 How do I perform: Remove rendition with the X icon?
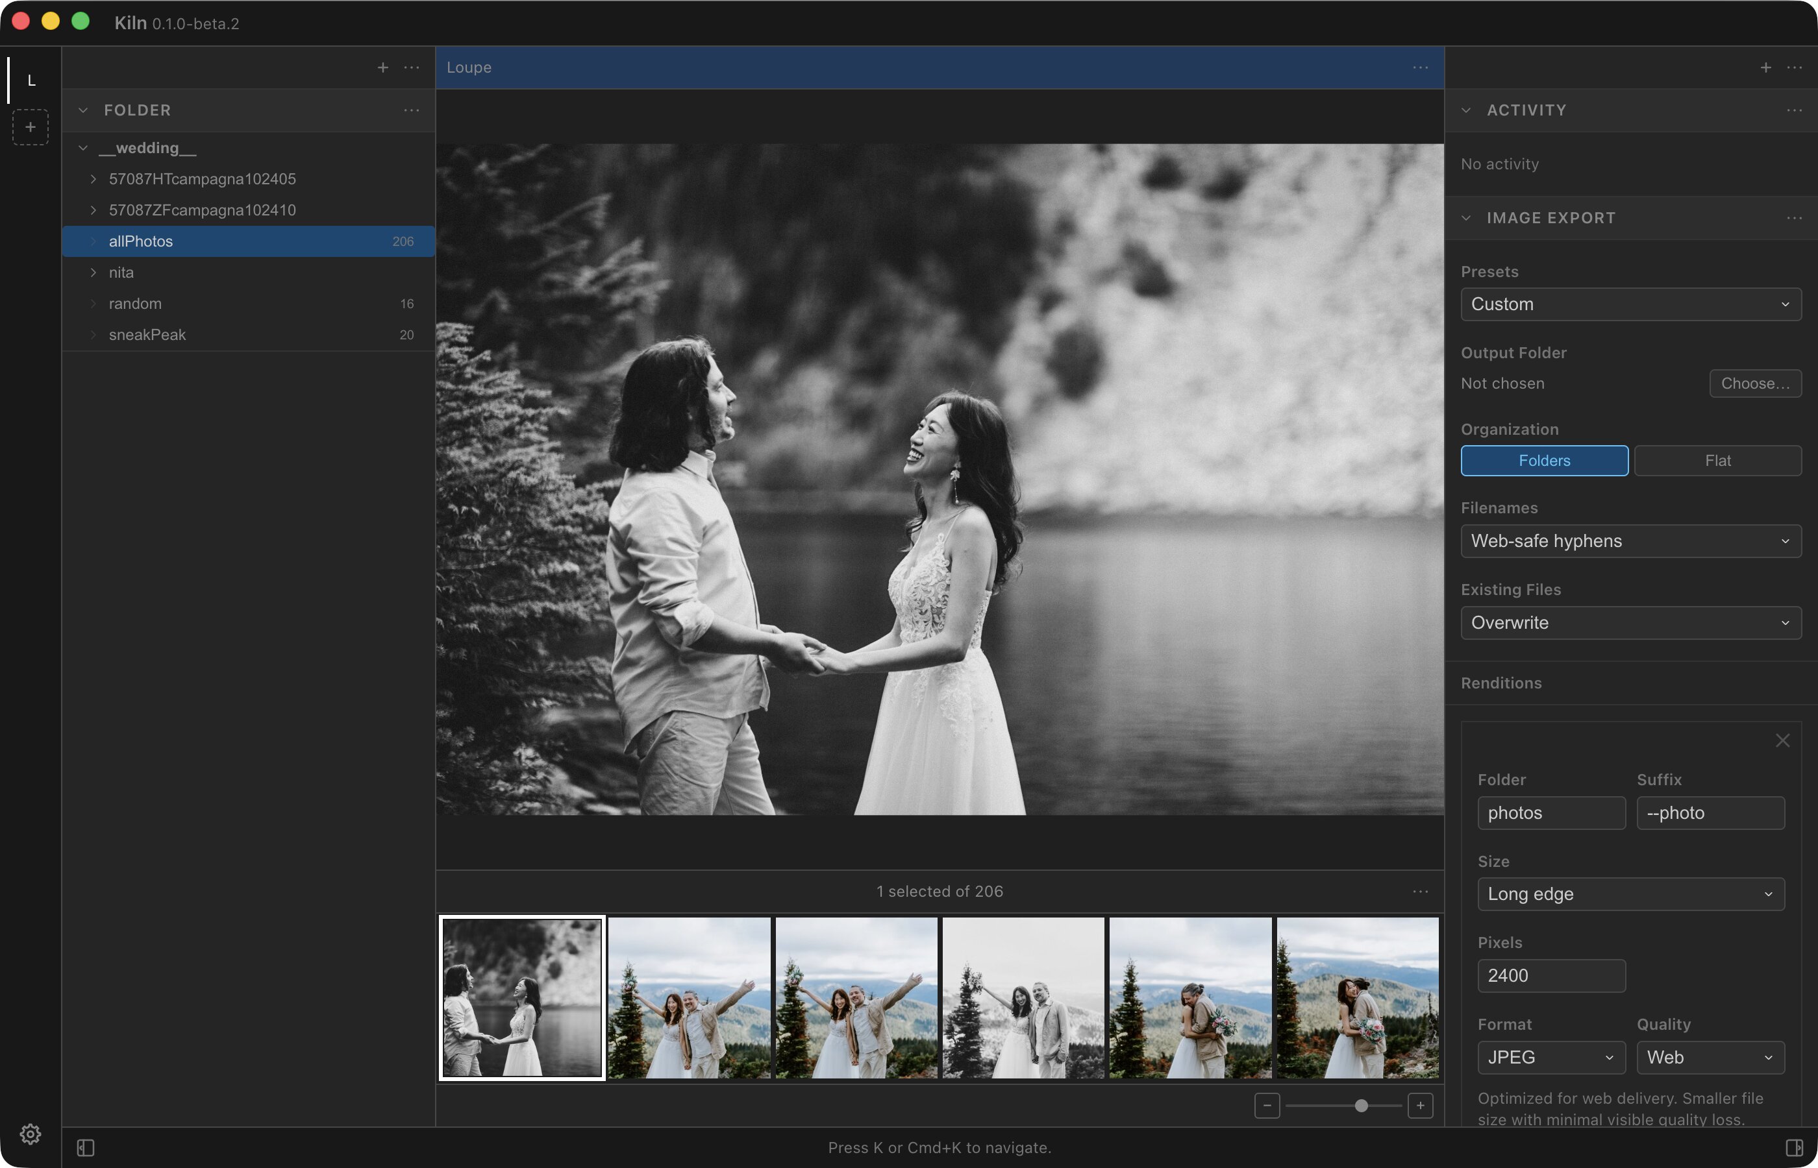point(1782,740)
